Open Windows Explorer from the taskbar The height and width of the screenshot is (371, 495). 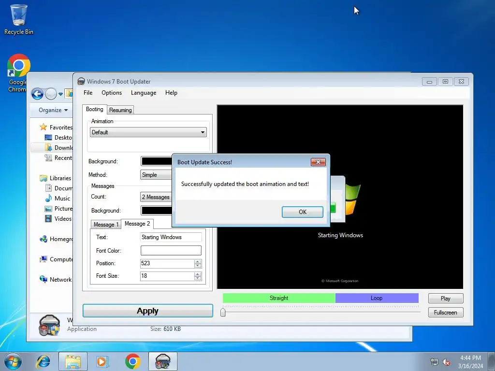73,361
